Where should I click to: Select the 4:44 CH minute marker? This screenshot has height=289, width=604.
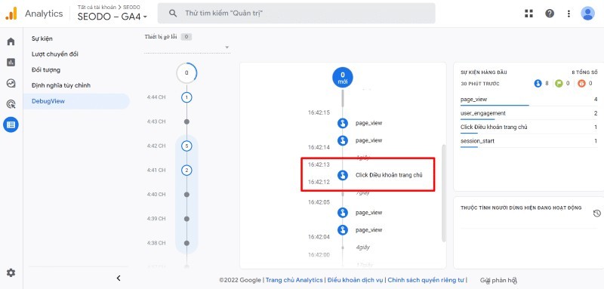pos(186,97)
